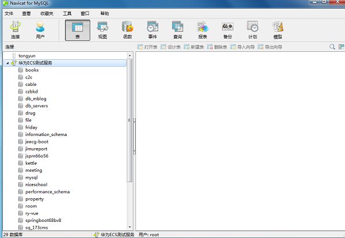Click the 连接 panel header label

[x=10, y=47]
